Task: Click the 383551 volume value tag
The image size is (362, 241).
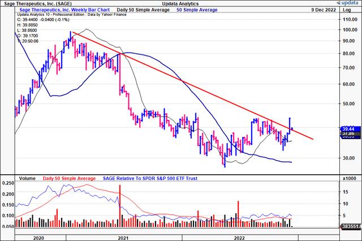Action: (x=351, y=226)
